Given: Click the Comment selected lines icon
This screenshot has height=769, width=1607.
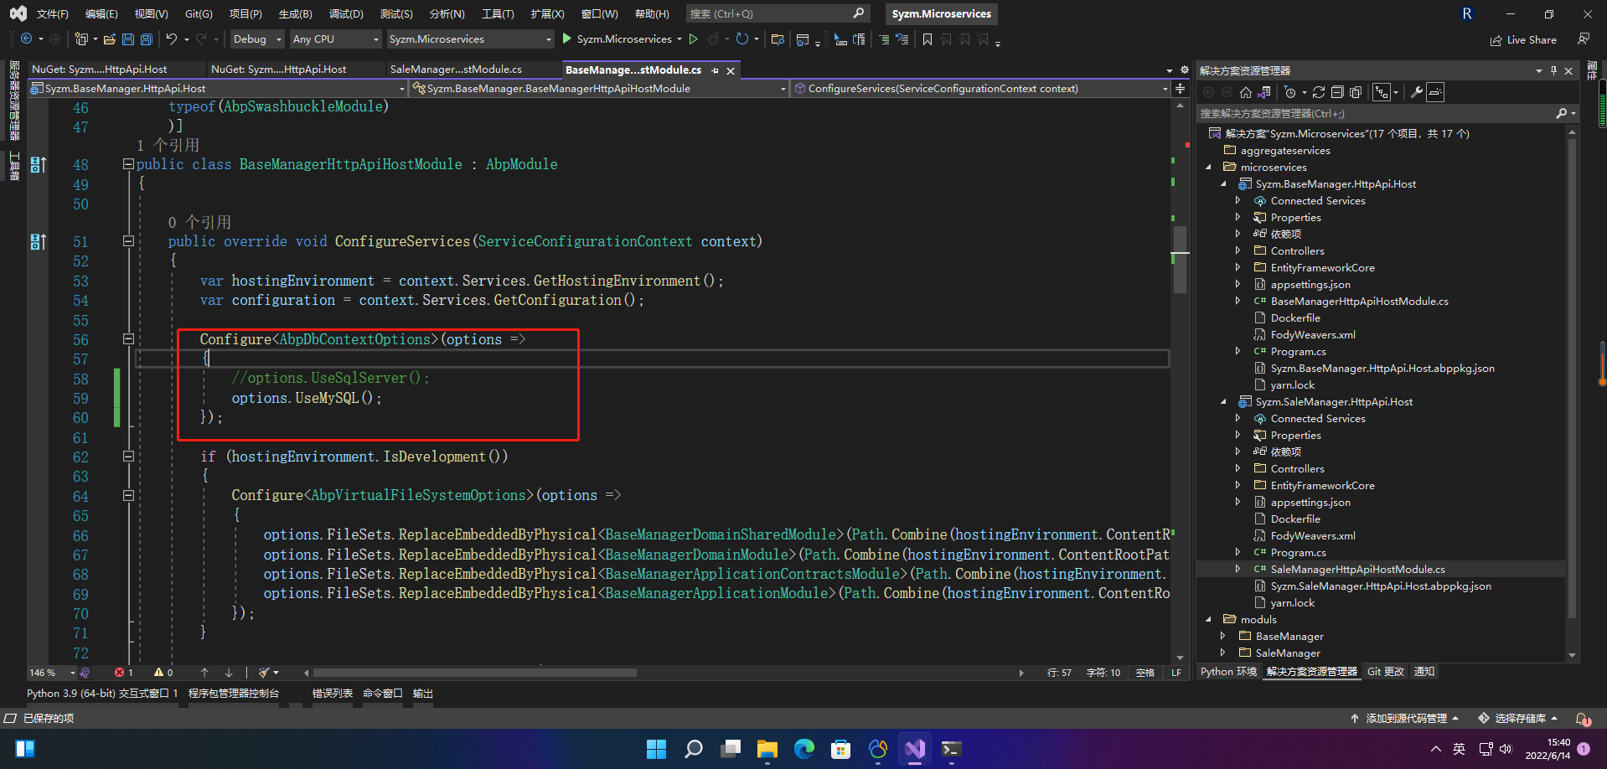Looking at the screenshot, I should [x=884, y=39].
